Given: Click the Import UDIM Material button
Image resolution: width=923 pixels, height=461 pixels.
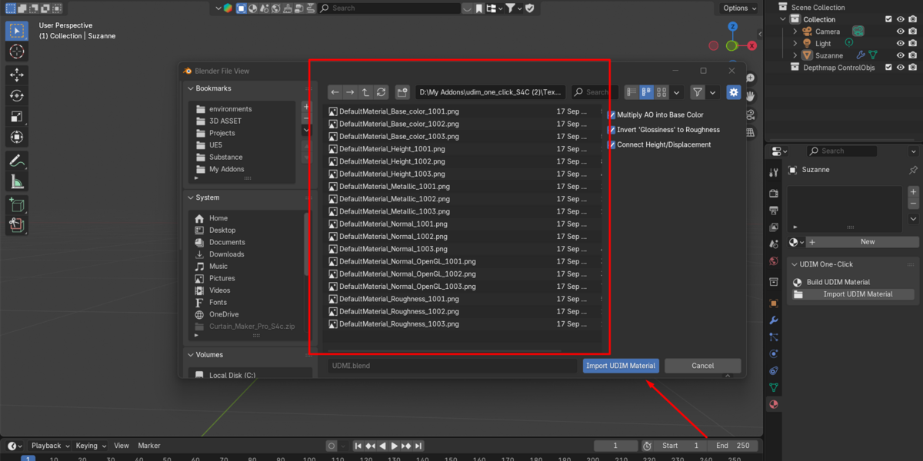Looking at the screenshot, I should 621,366.
